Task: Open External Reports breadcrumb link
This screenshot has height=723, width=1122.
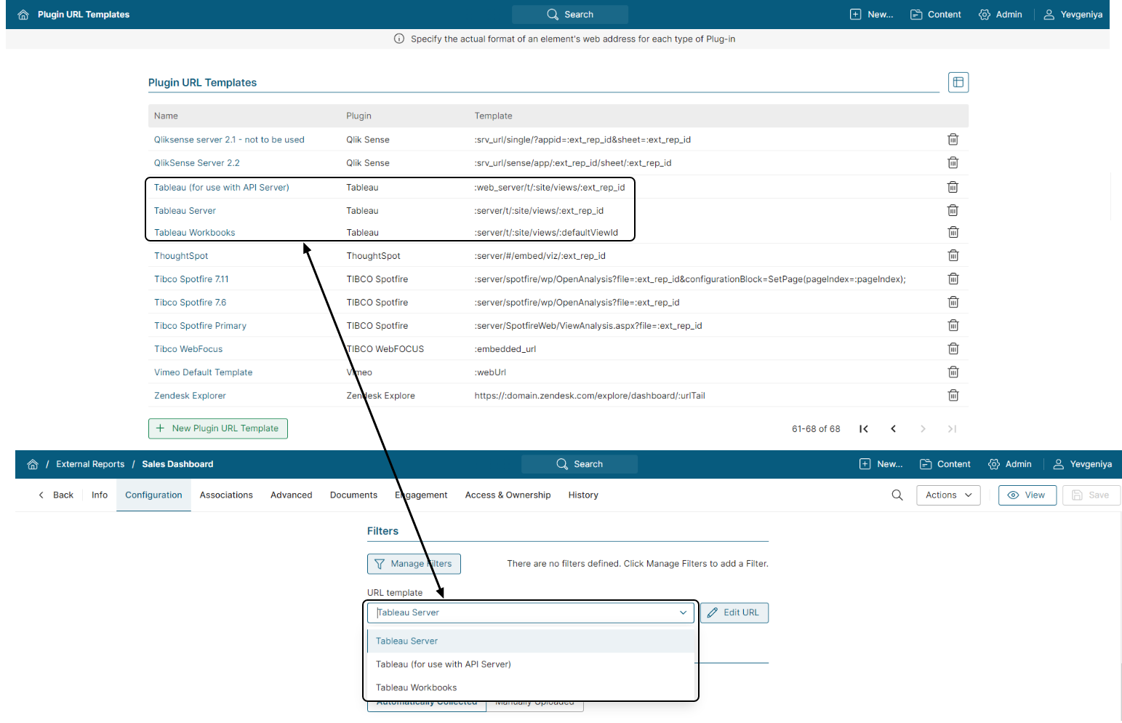Action: (x=90, y=464)
